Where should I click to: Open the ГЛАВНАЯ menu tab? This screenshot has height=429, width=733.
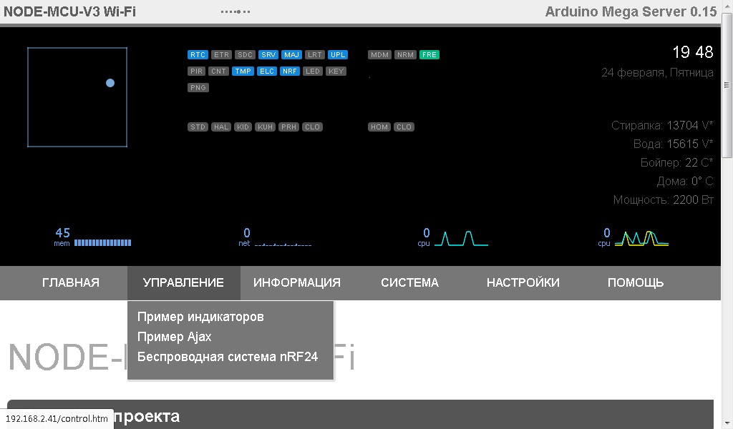(71, 283)
